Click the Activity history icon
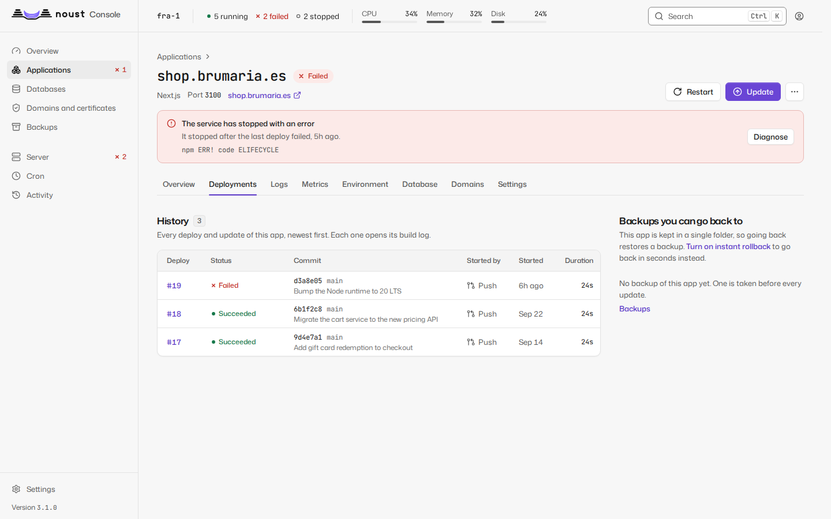The width and height of the screenshot is (831, 519). (16, 195)
